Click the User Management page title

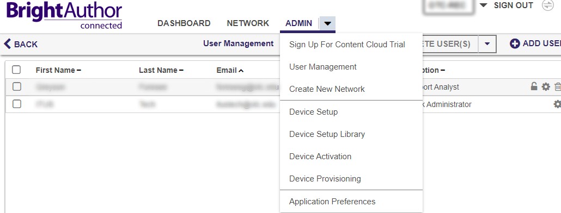[x=238, y=43]
